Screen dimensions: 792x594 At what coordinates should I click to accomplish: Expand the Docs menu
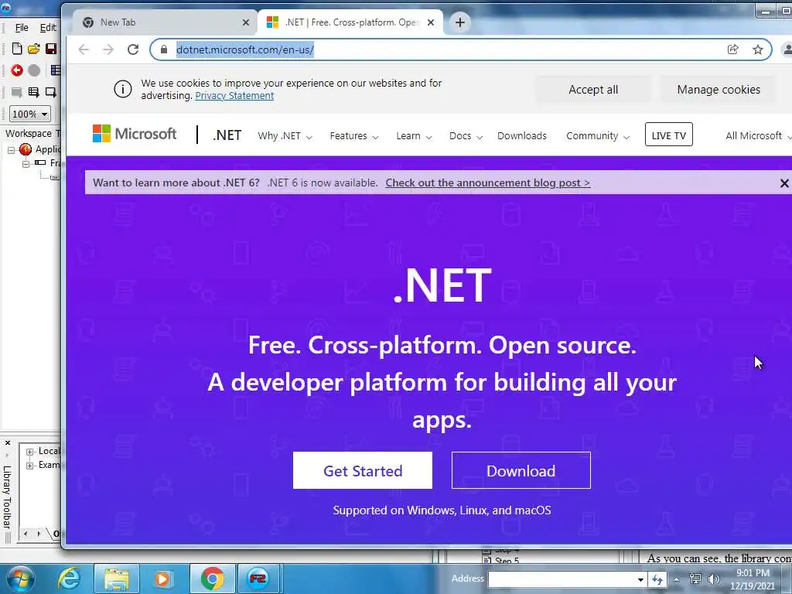(466, 136)
